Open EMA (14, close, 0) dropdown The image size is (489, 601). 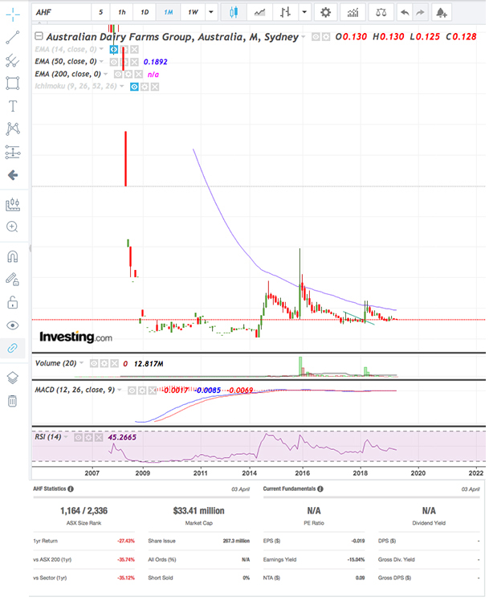point(101,49)
